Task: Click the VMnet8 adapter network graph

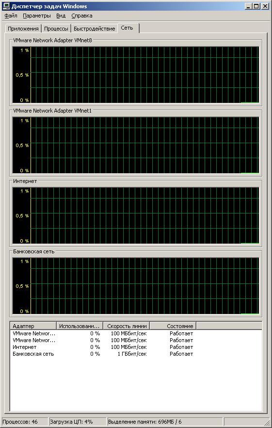Action: (x=136, y=75)
